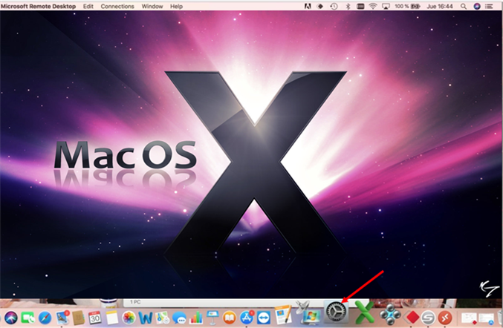Open the Microsoft Remote Desktop app menu

point(38,7)
